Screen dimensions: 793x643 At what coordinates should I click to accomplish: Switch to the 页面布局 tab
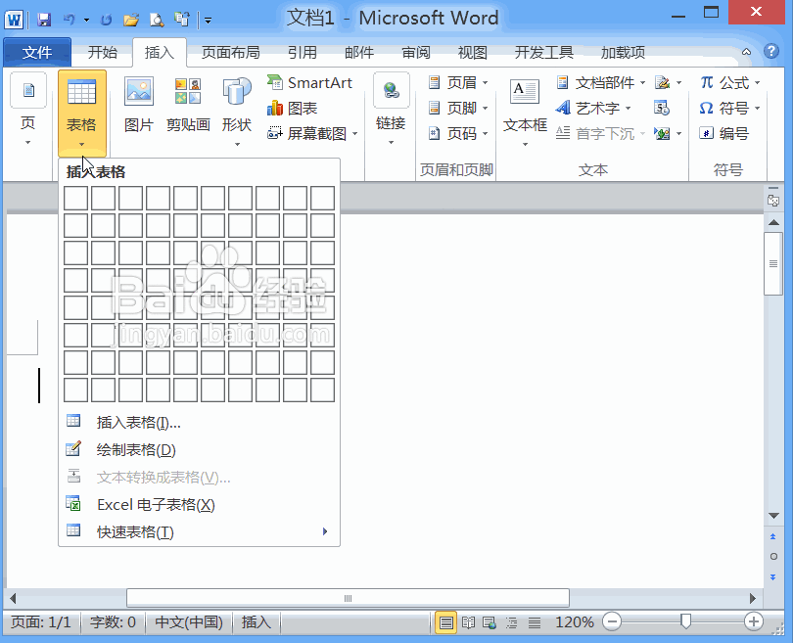coord(231,52)
